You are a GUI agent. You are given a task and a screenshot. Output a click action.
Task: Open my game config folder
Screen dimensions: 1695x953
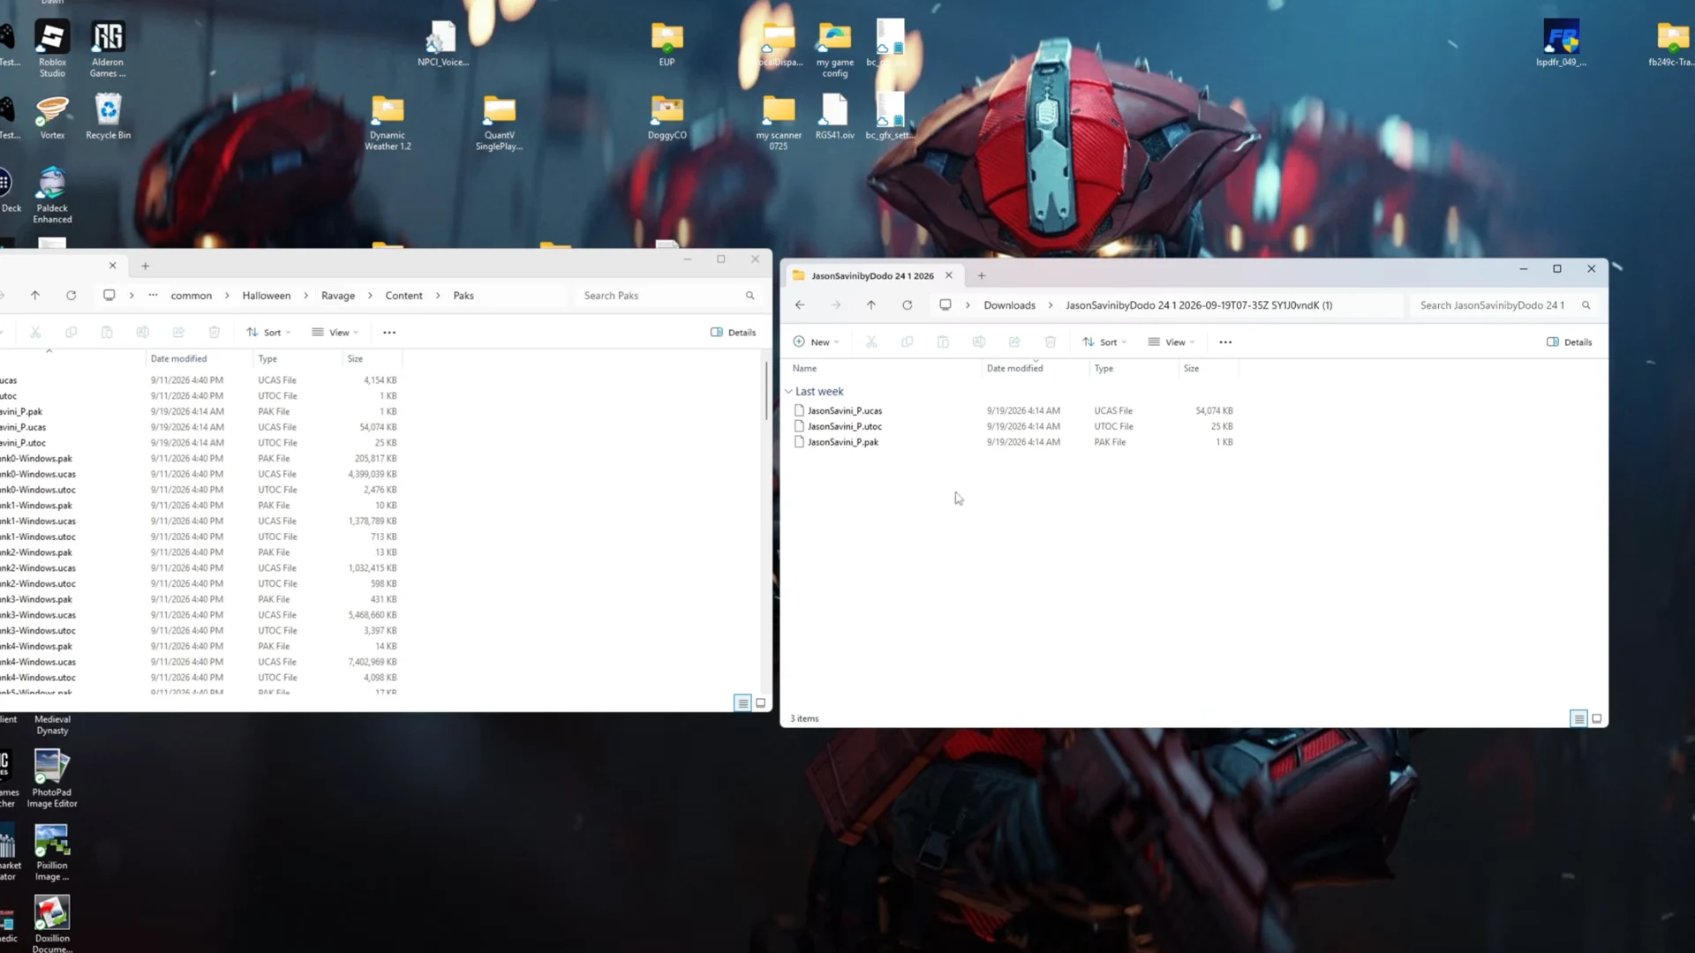pyautogui.click(x=834, y=49)
